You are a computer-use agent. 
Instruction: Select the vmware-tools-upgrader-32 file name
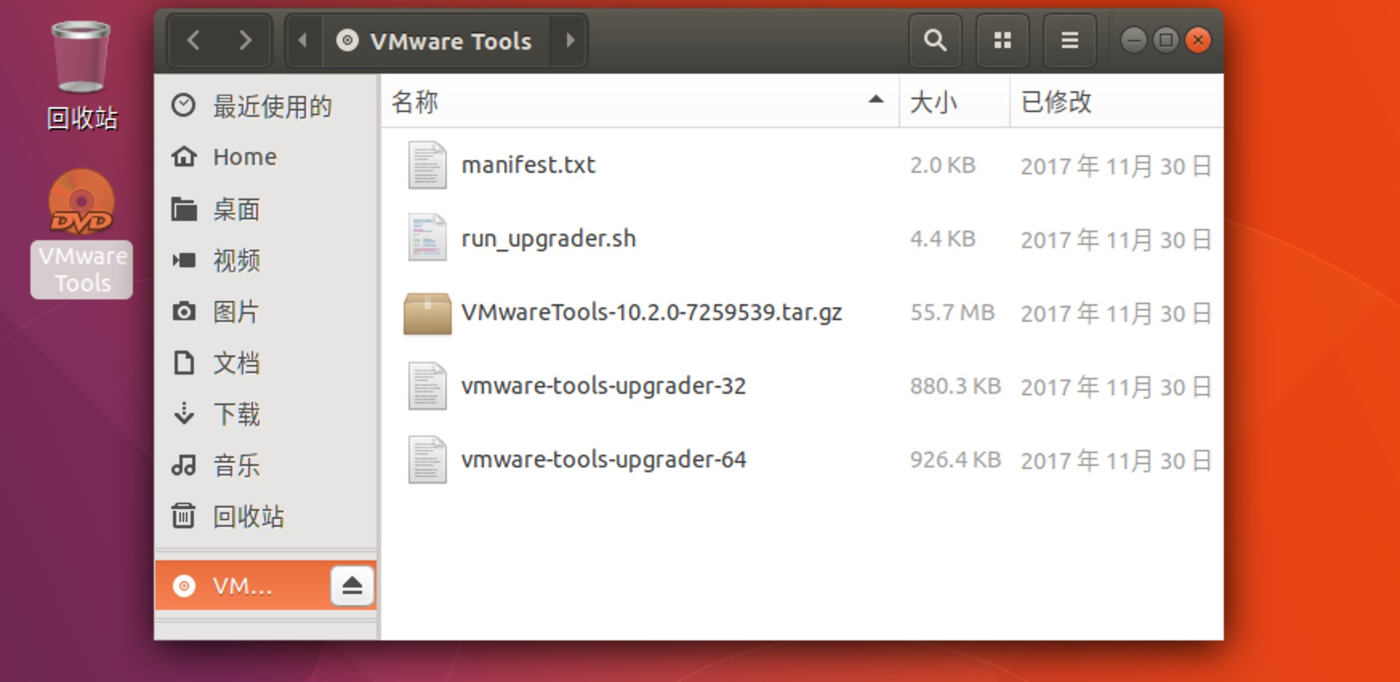[x=604, y=386]
